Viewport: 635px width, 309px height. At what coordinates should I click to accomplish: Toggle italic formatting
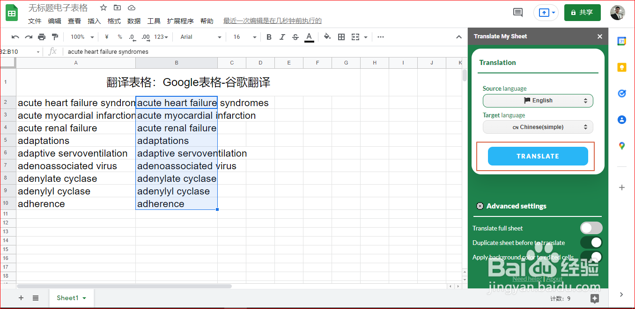click(x=282, y=37)
